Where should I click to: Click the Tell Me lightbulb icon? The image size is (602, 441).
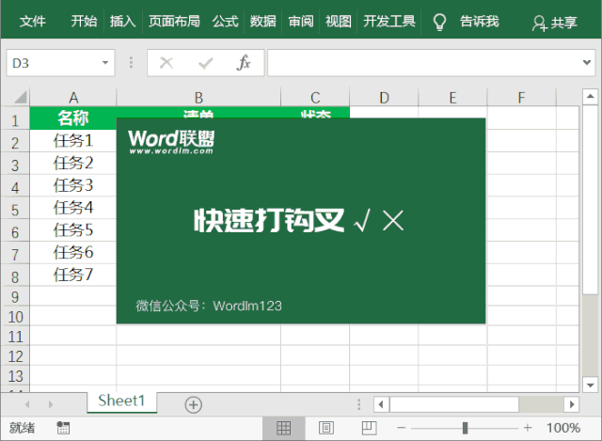pos(438,22)
